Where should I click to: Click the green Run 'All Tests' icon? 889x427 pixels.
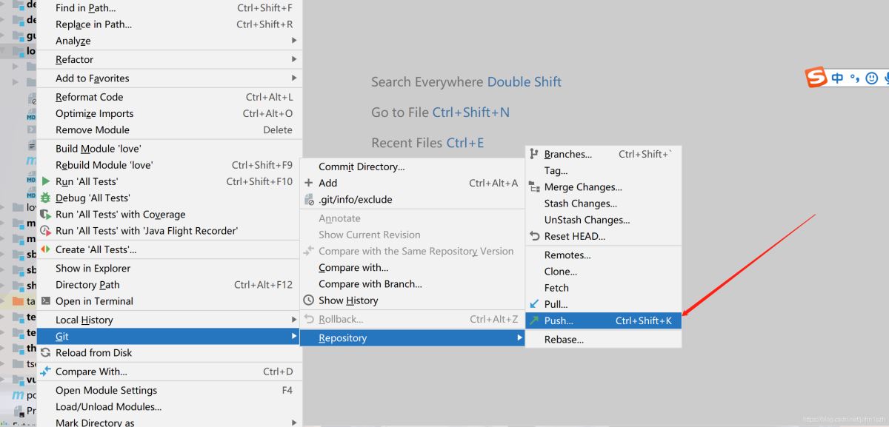pyautogui.click(x=46, y=181)
